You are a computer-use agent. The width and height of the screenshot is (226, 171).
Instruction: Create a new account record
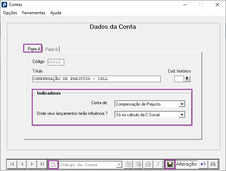[53, 164]
